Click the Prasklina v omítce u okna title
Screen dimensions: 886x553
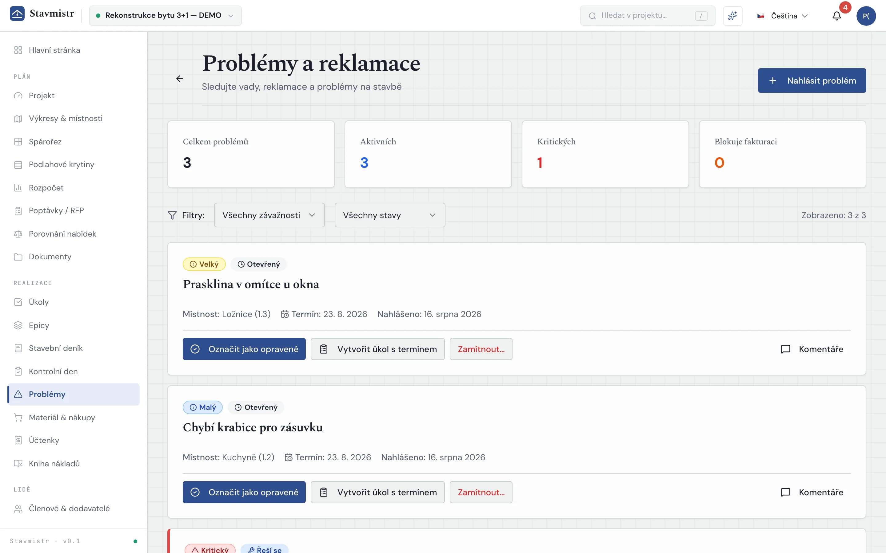(251, 284)
